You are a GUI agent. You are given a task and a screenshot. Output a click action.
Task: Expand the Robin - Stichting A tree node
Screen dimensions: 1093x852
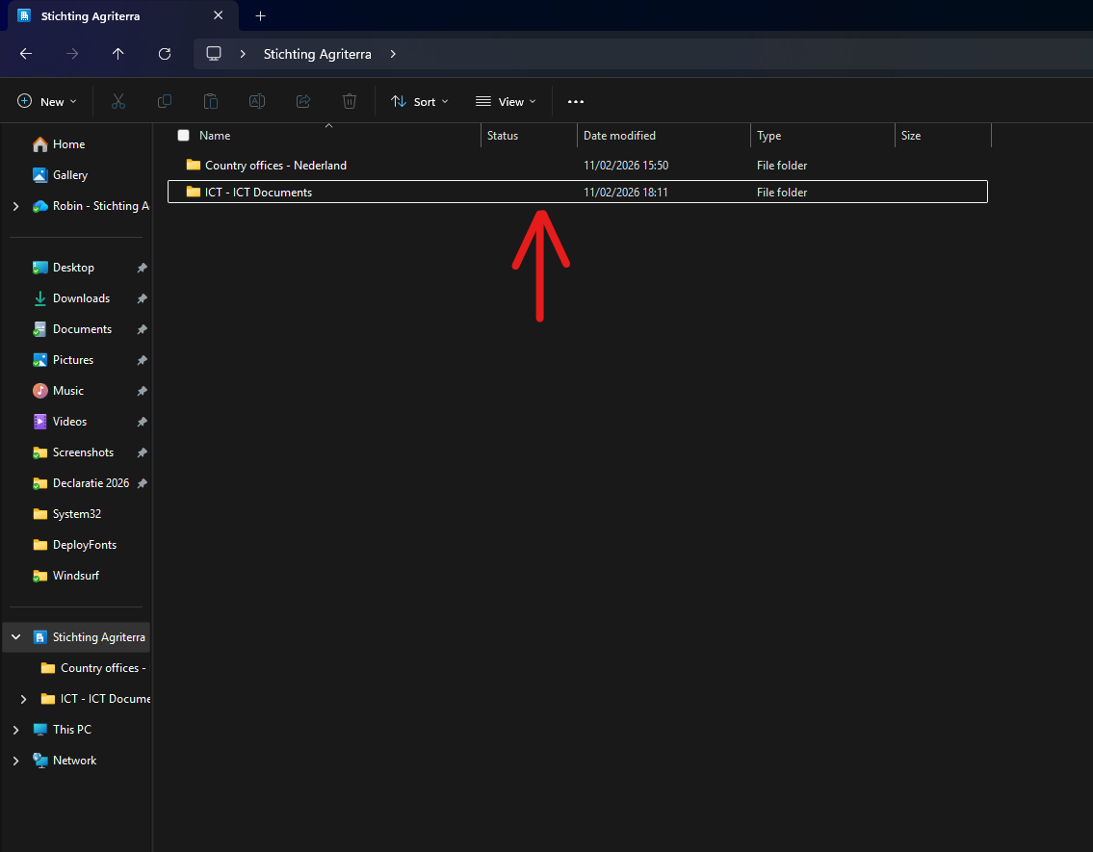coord(16,206)
